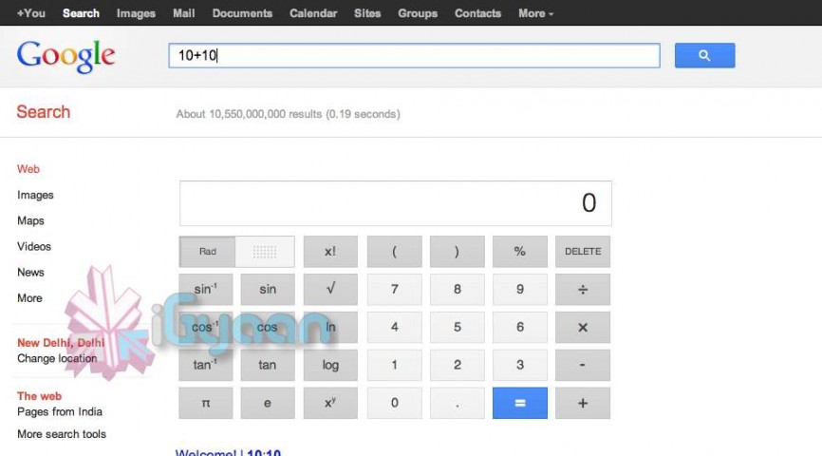Open Images in the top navigation bar
Viewport: 822px width, 456px height.
point(136,13)
